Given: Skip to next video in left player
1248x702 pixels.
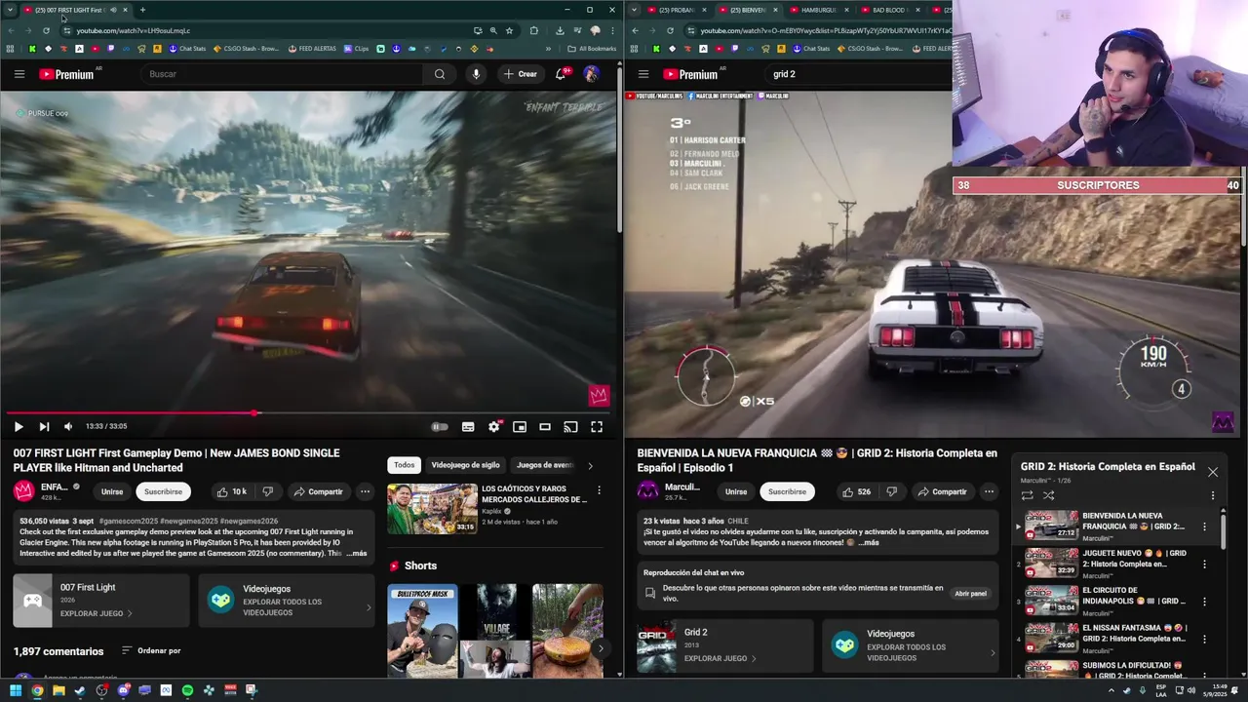Looking at the screenshot, I should tap(44, 426).
